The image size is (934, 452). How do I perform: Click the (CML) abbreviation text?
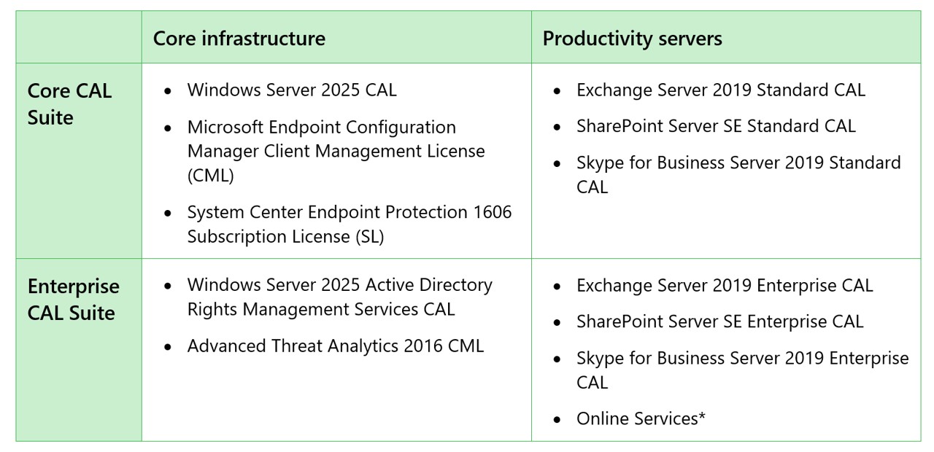point(211,176)
